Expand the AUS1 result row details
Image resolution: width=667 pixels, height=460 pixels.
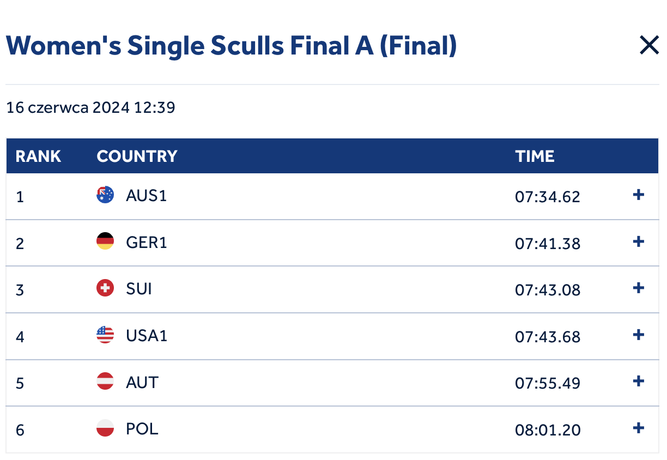(639, 195)
